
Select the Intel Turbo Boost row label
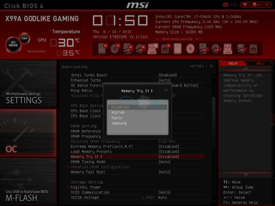coord(89,75)
